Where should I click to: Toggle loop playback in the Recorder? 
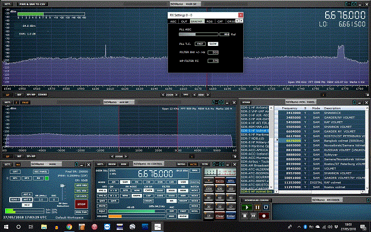tap(266, 208)
